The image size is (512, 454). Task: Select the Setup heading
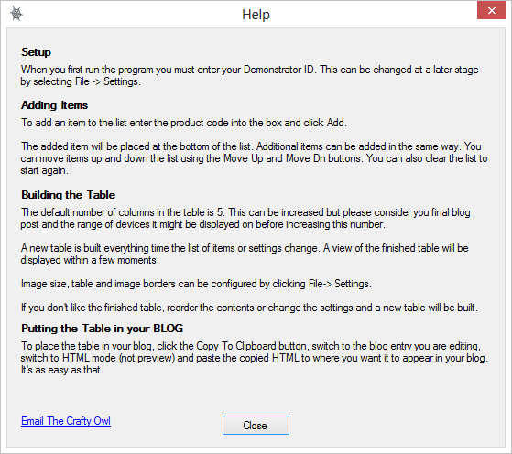coord(36,52)
